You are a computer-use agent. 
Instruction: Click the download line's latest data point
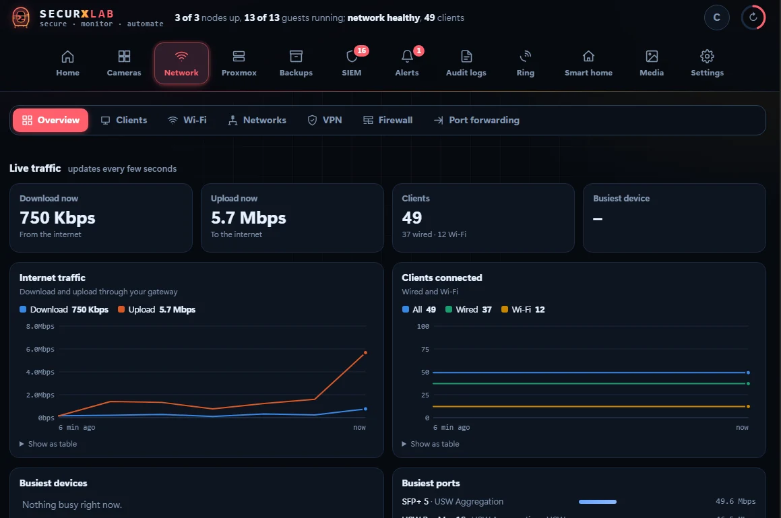(x=366, y=409)
